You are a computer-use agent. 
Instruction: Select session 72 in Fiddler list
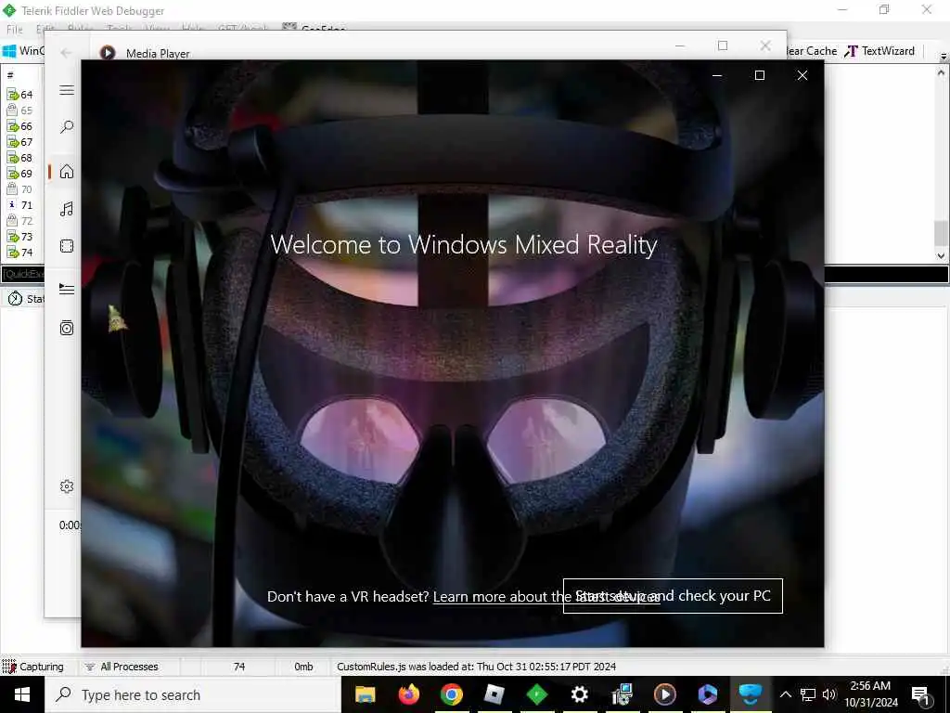tap(20, 221)
